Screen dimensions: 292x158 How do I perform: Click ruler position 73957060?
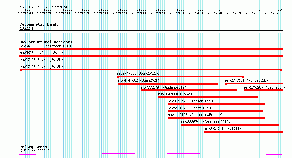click(x=253, y=13)
